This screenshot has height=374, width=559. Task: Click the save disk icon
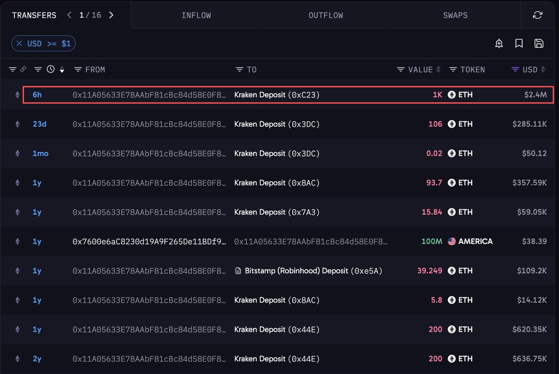click(538, 43)
